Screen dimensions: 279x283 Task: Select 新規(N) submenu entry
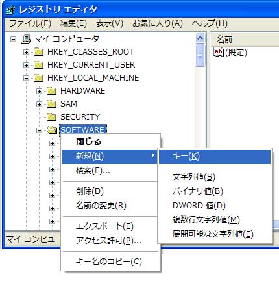coord(110,156)
